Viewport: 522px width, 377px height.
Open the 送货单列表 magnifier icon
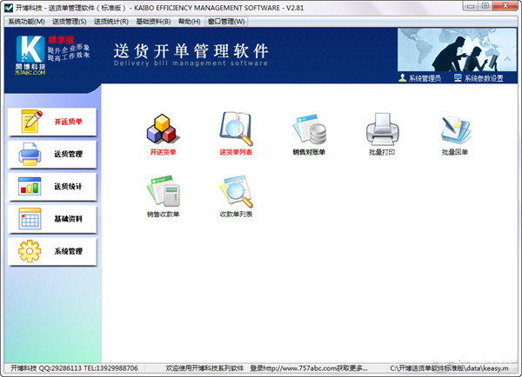pyautogui.click(x=235, y=129)
